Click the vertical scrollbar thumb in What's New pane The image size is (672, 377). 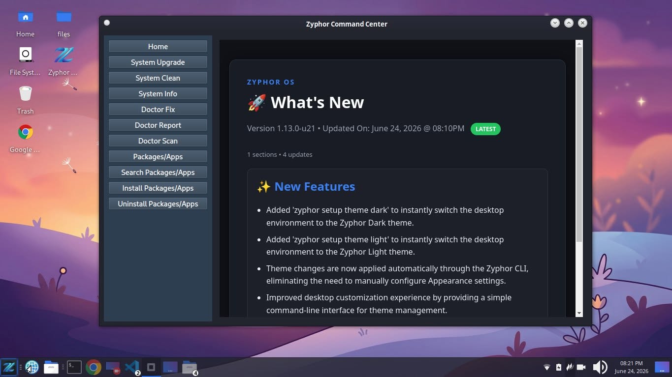coord(579,145)
